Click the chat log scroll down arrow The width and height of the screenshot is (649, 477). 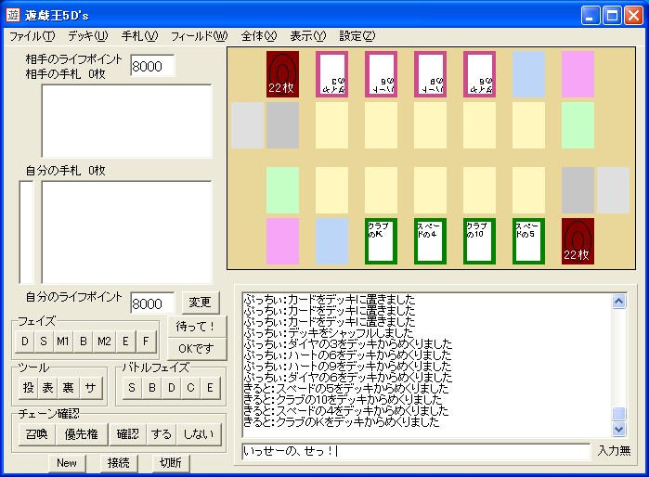point(618,429)
